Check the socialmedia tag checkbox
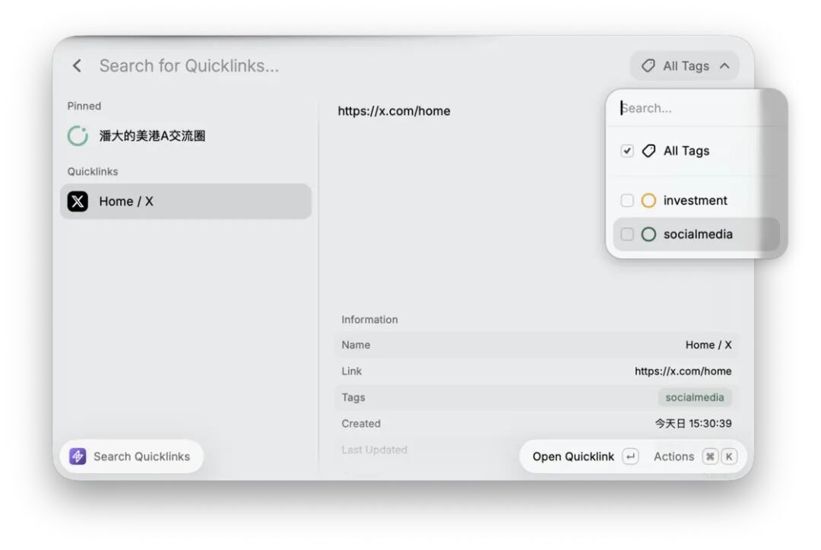Viewport: 821px width, 550px height. pos(626,234)
